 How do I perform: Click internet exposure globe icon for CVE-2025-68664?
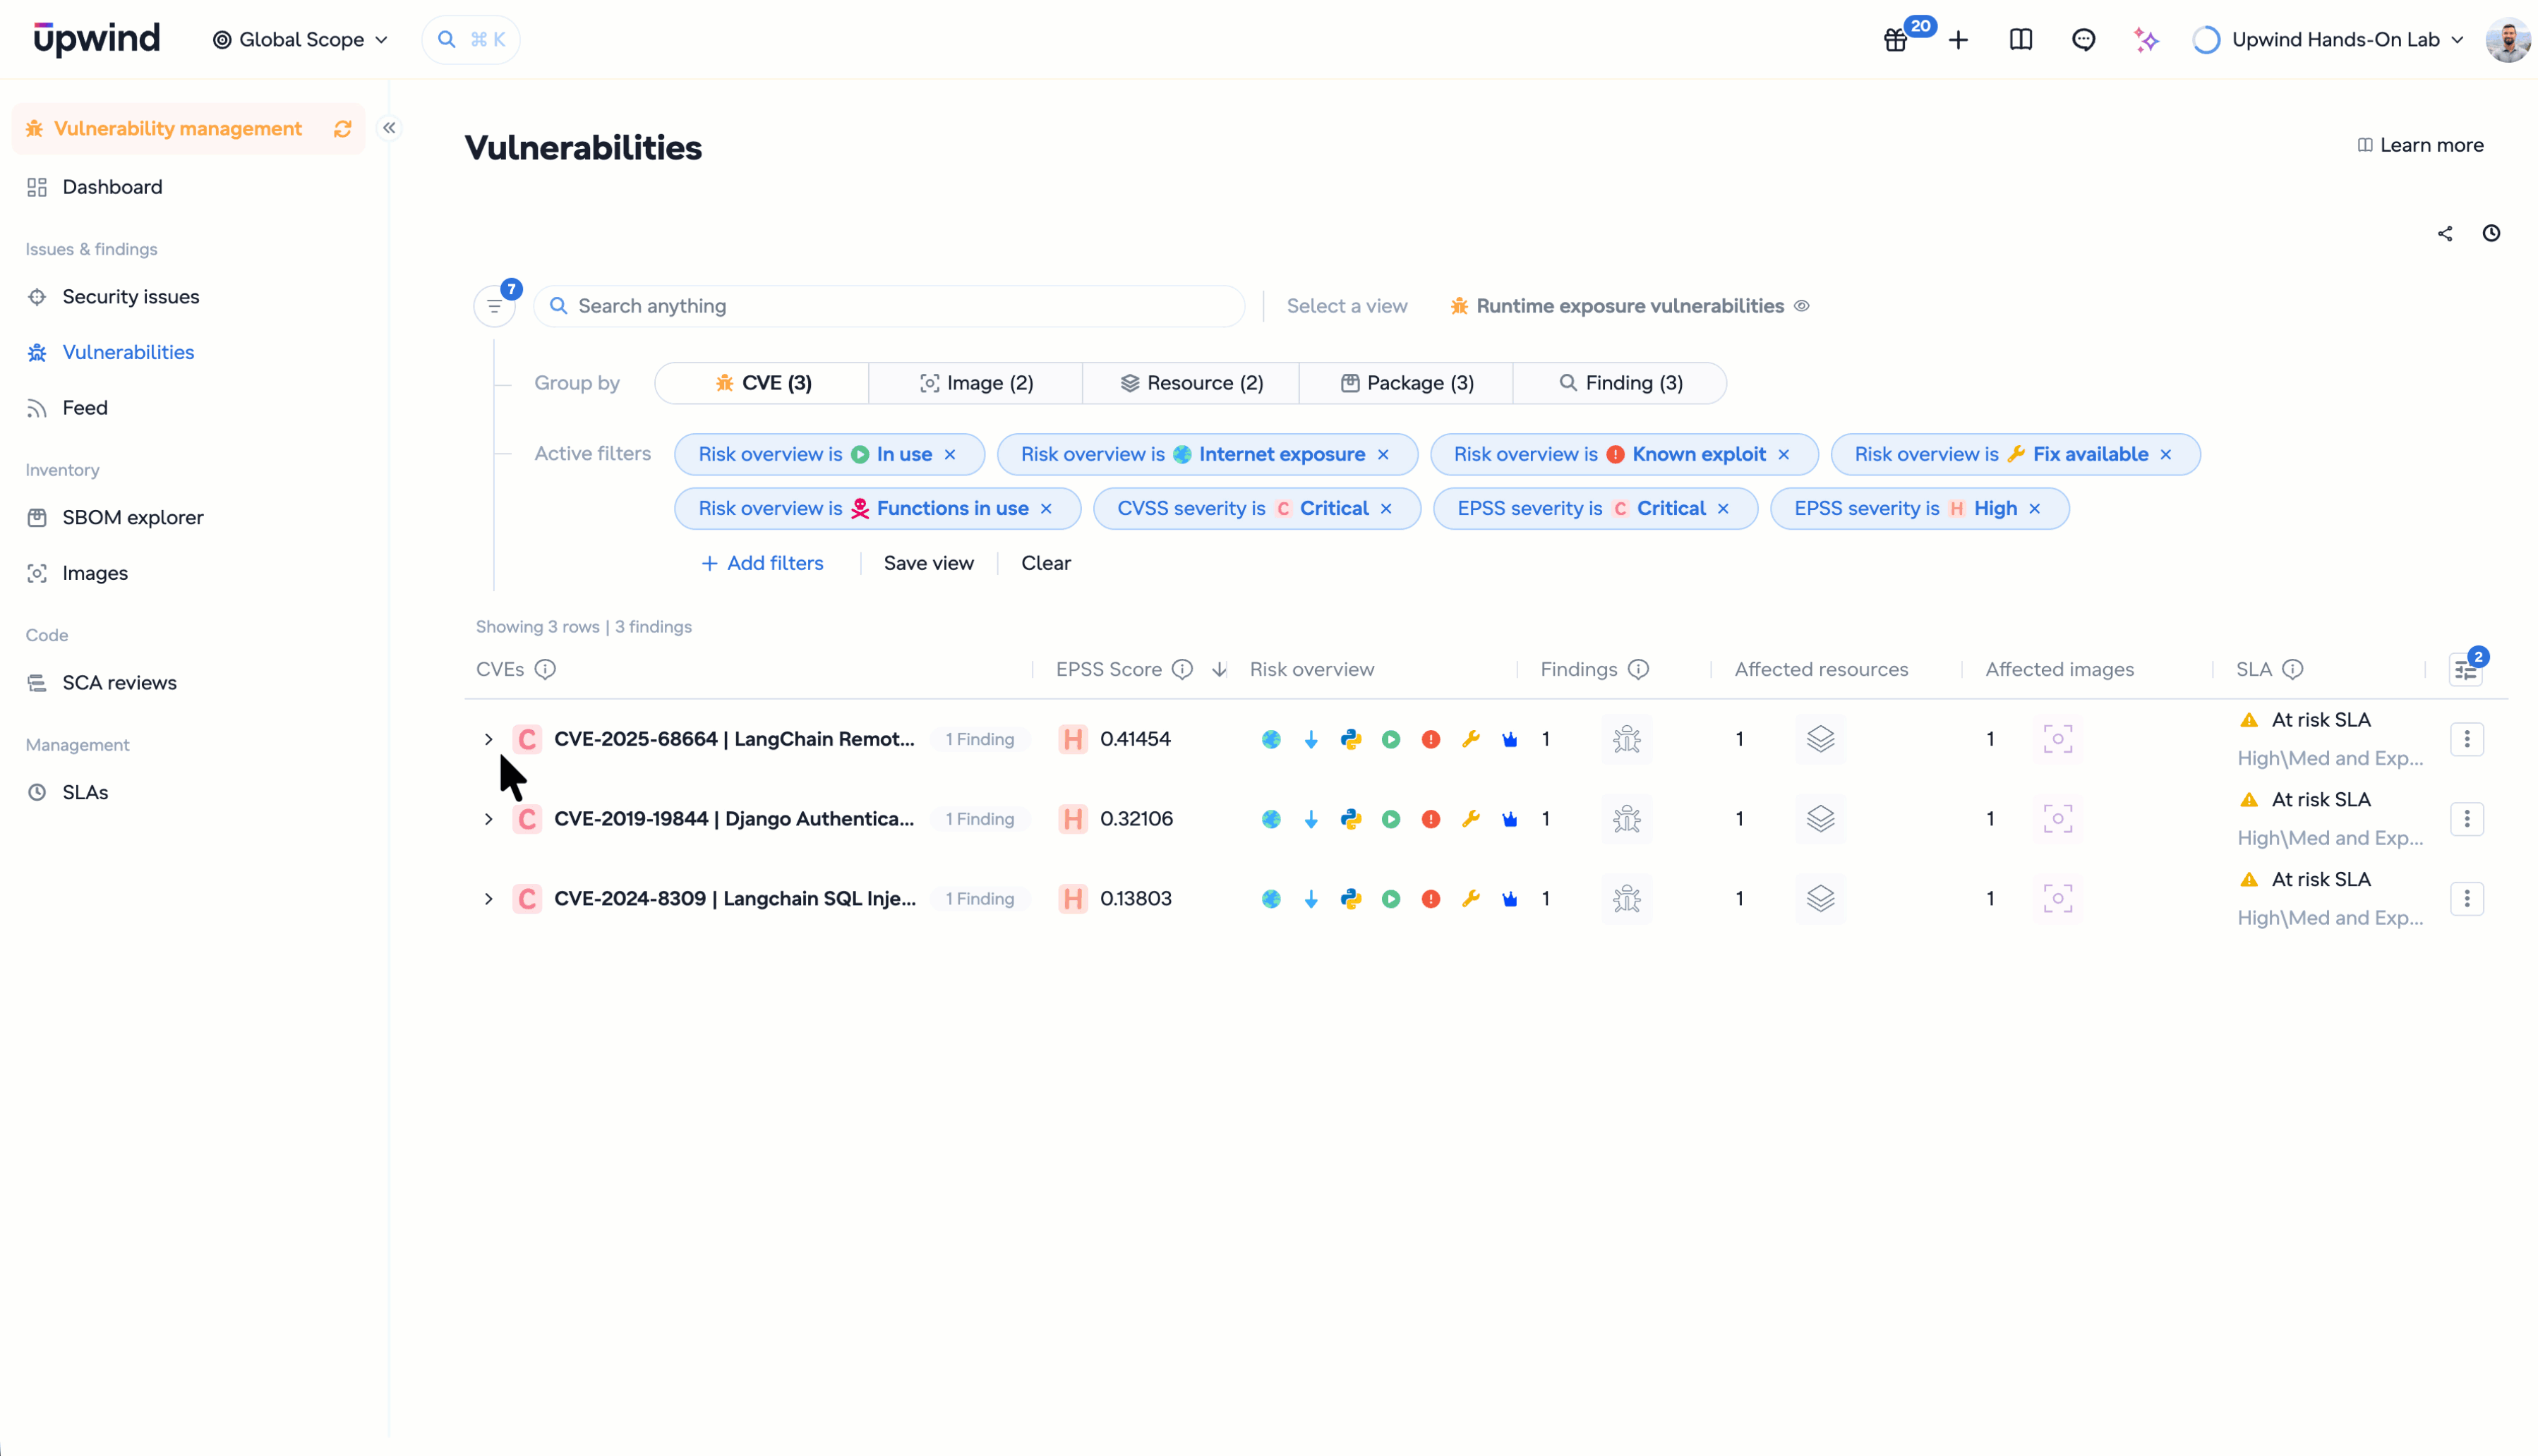[1272, 740]
